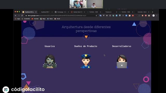Click the 'Desarrolladorxs' heading
166x93 pixels.
(122, 46)
